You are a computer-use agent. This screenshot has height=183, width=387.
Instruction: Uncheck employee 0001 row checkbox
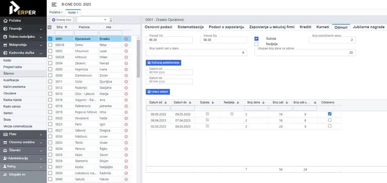click(x=50, y=39)
